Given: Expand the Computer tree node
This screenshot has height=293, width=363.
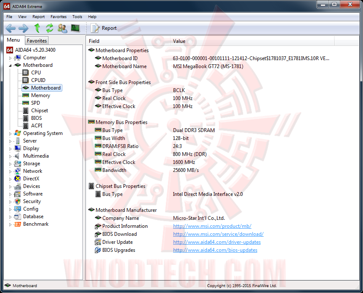Looking at the screenshot, I should pyautogui.click(x=10, y=58).
